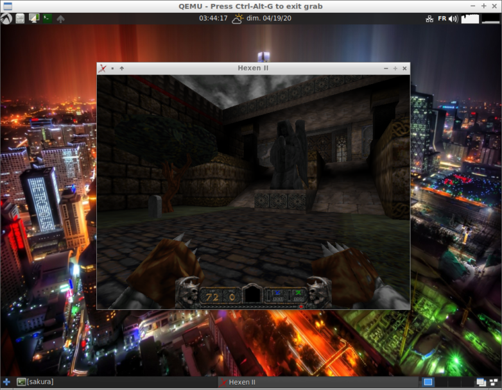The width and height of the screenshot is (502, 390).
Task: Click the clock showing 03:44:17
Action: click(x=213, y=18)
